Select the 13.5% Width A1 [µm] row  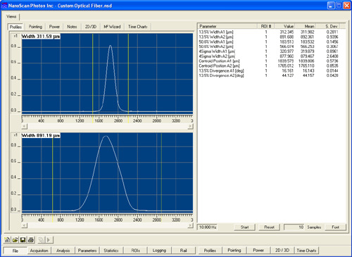click(269, 32)
